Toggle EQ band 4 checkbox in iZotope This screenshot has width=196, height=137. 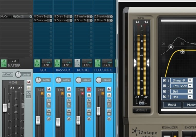pos(165,97)
